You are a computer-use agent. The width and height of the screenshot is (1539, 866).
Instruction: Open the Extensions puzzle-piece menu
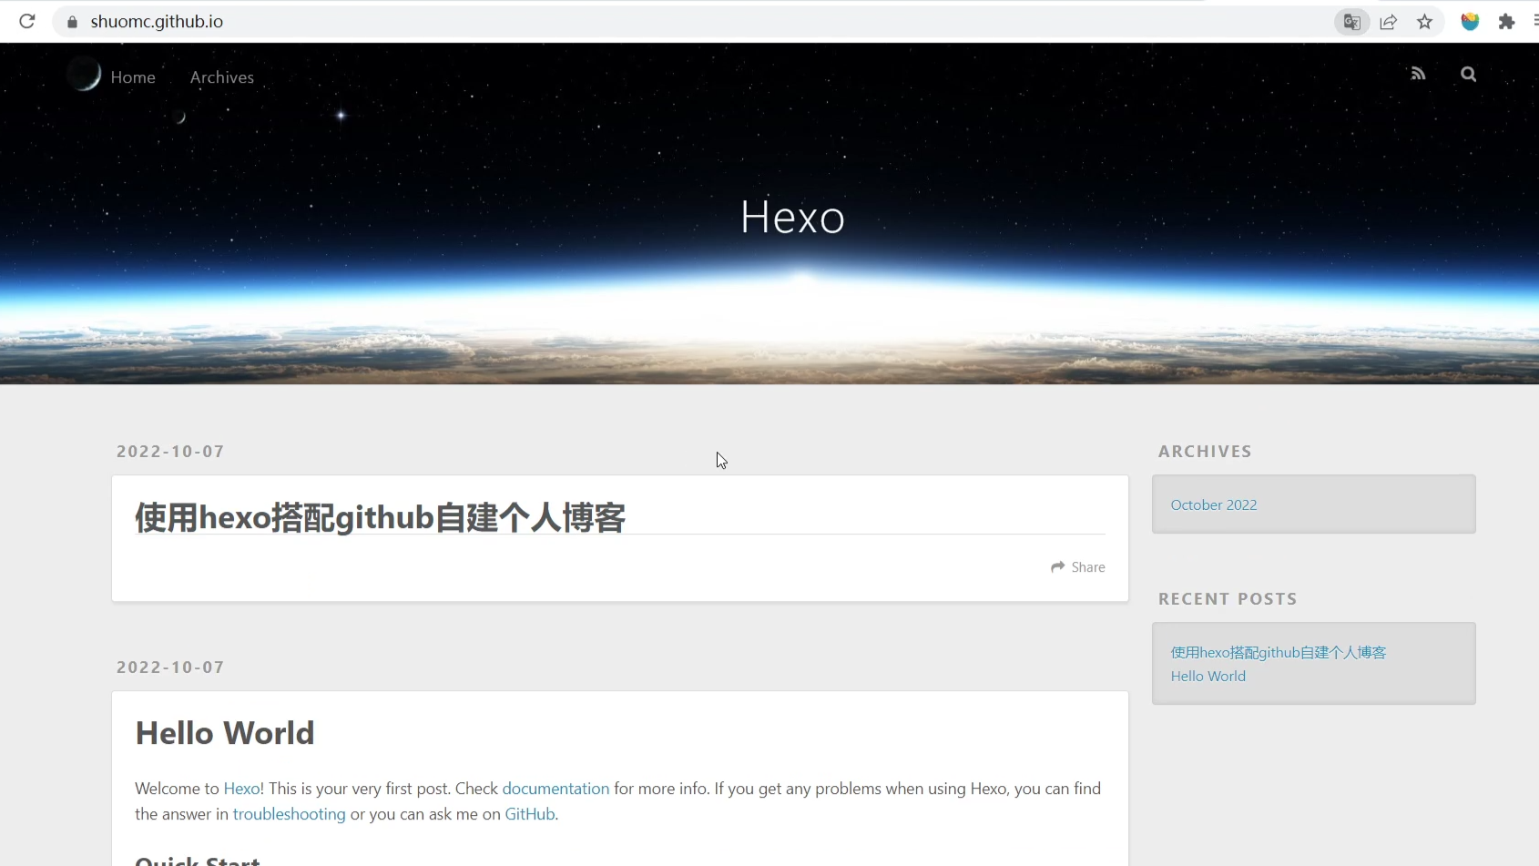coord(1507,22)
